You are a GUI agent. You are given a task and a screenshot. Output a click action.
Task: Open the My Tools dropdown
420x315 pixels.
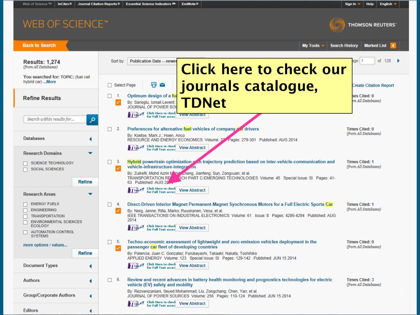tap(313, 46)
